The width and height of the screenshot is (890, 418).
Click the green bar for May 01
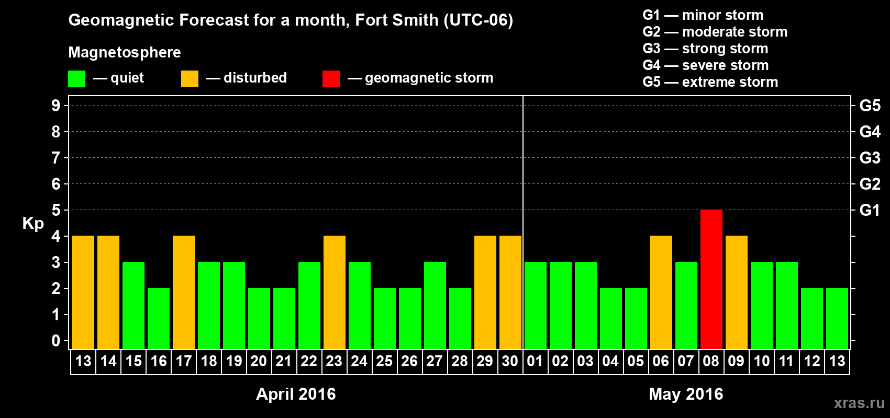(536, 306)
